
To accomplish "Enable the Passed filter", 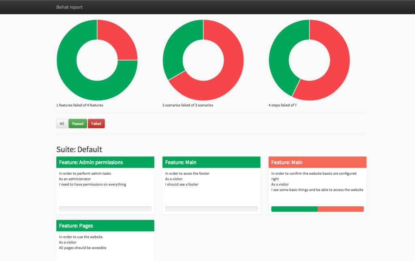I will [77, 124].
